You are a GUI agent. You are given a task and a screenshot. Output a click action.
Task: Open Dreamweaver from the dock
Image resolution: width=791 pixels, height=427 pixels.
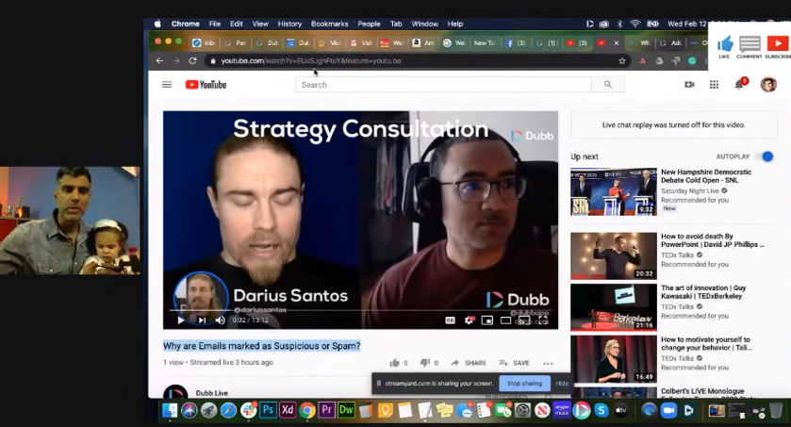346,410
